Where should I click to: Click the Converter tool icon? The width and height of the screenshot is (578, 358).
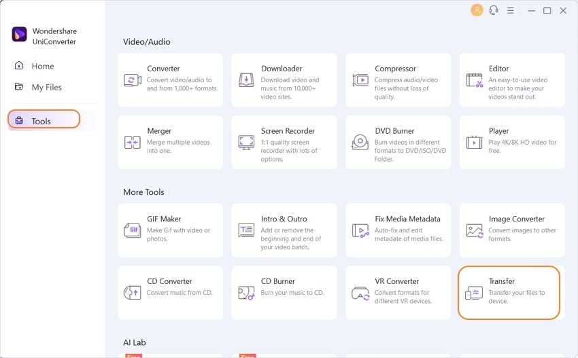point(133,80)
